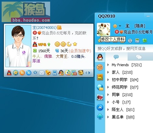Screen dimensions: 153x133
Task: Click the cow avatar in QQ2010 window
Action: (104, 30)
